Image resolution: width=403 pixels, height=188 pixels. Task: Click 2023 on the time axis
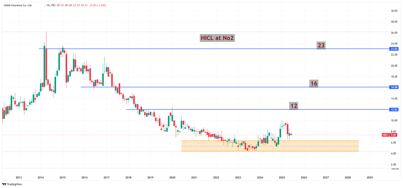click(x=238, y=177)
